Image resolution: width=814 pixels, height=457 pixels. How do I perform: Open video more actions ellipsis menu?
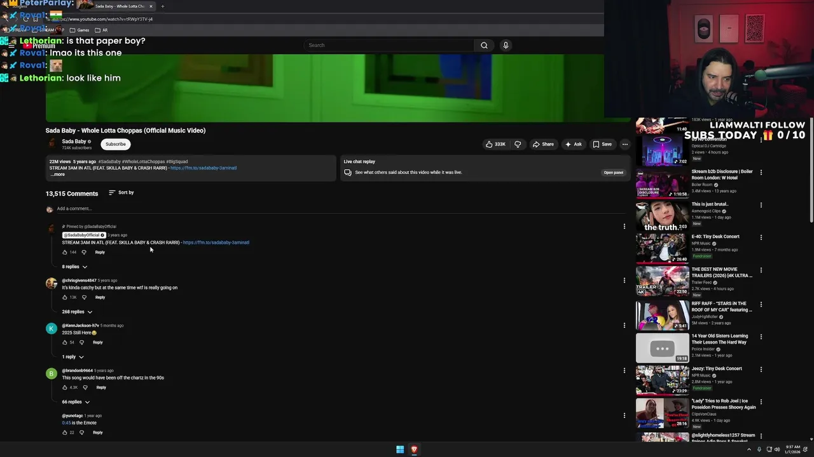624,144
